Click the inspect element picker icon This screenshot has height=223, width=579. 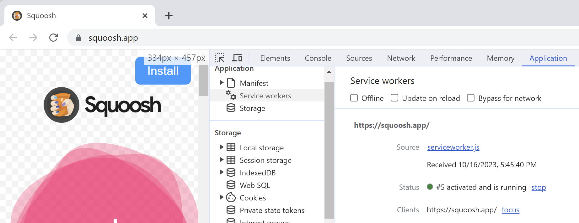(220, 58)
